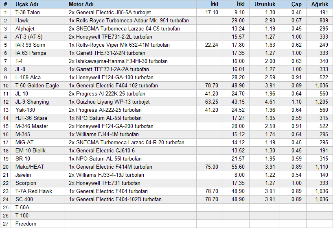Select the 'HJT-36 Sitara' cell

pyautogui.click(x=37, y=118)
